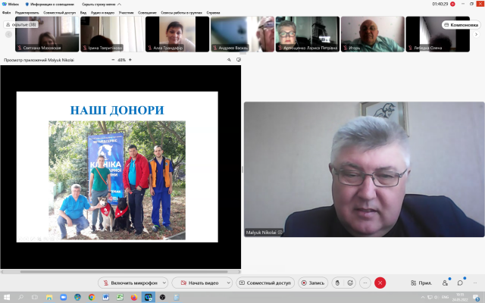Open the Компоновка layout button
The height and width of the screenshot is (303, 485).
click(x=461, y=25)
